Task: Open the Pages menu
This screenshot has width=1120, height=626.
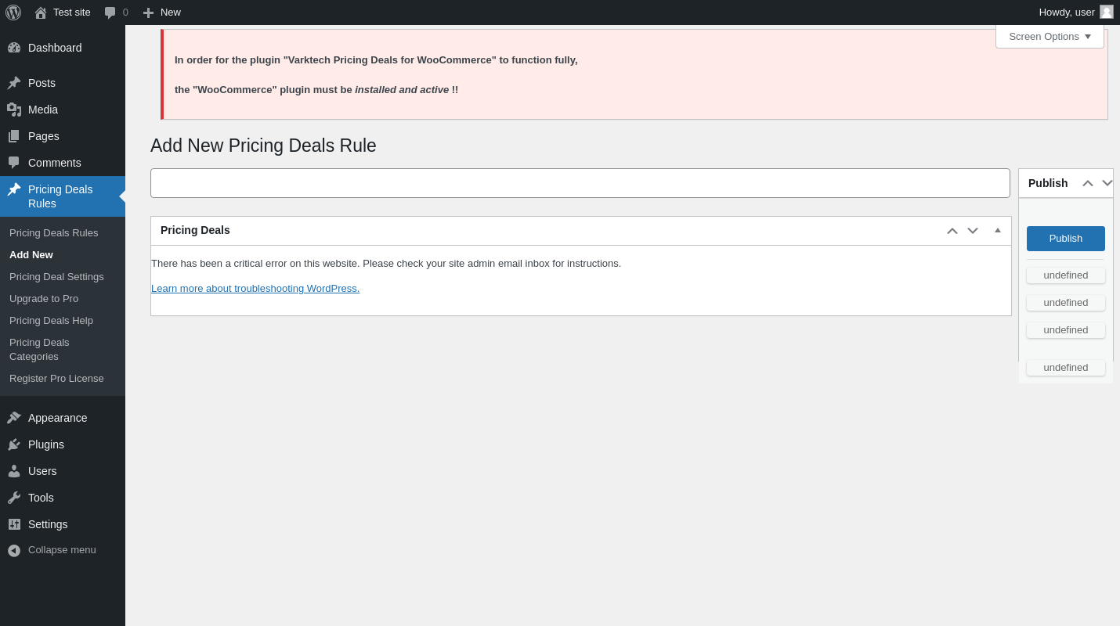Action: coord(63,136)
